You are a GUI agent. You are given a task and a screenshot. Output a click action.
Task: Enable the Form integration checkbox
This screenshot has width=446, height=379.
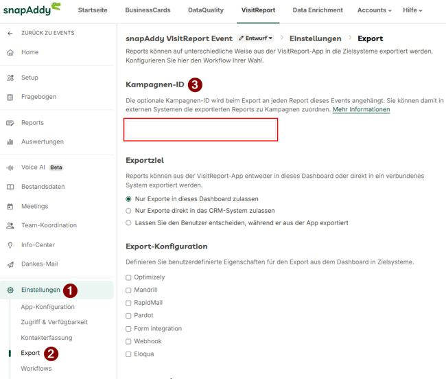coord(128,329)
